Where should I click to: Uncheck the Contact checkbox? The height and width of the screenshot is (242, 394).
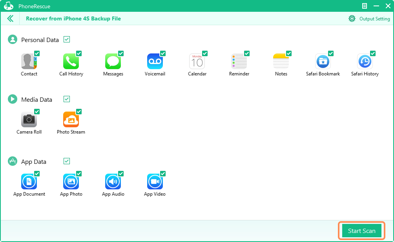pos(37,53)
